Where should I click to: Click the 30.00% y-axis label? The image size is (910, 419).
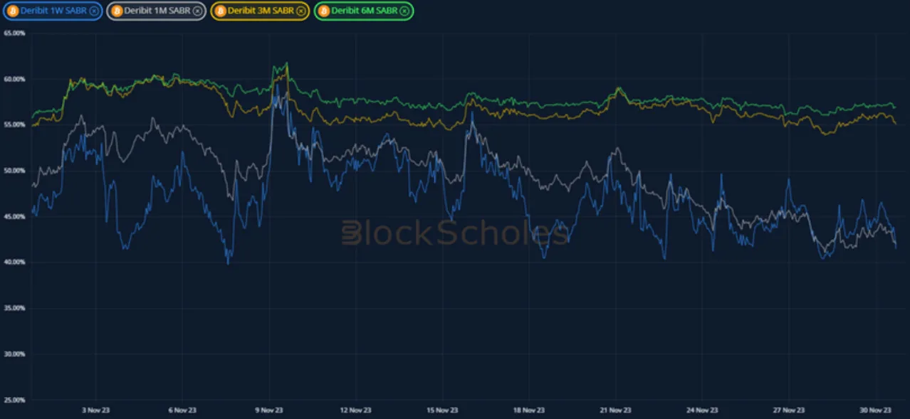(x=14, y=354)
